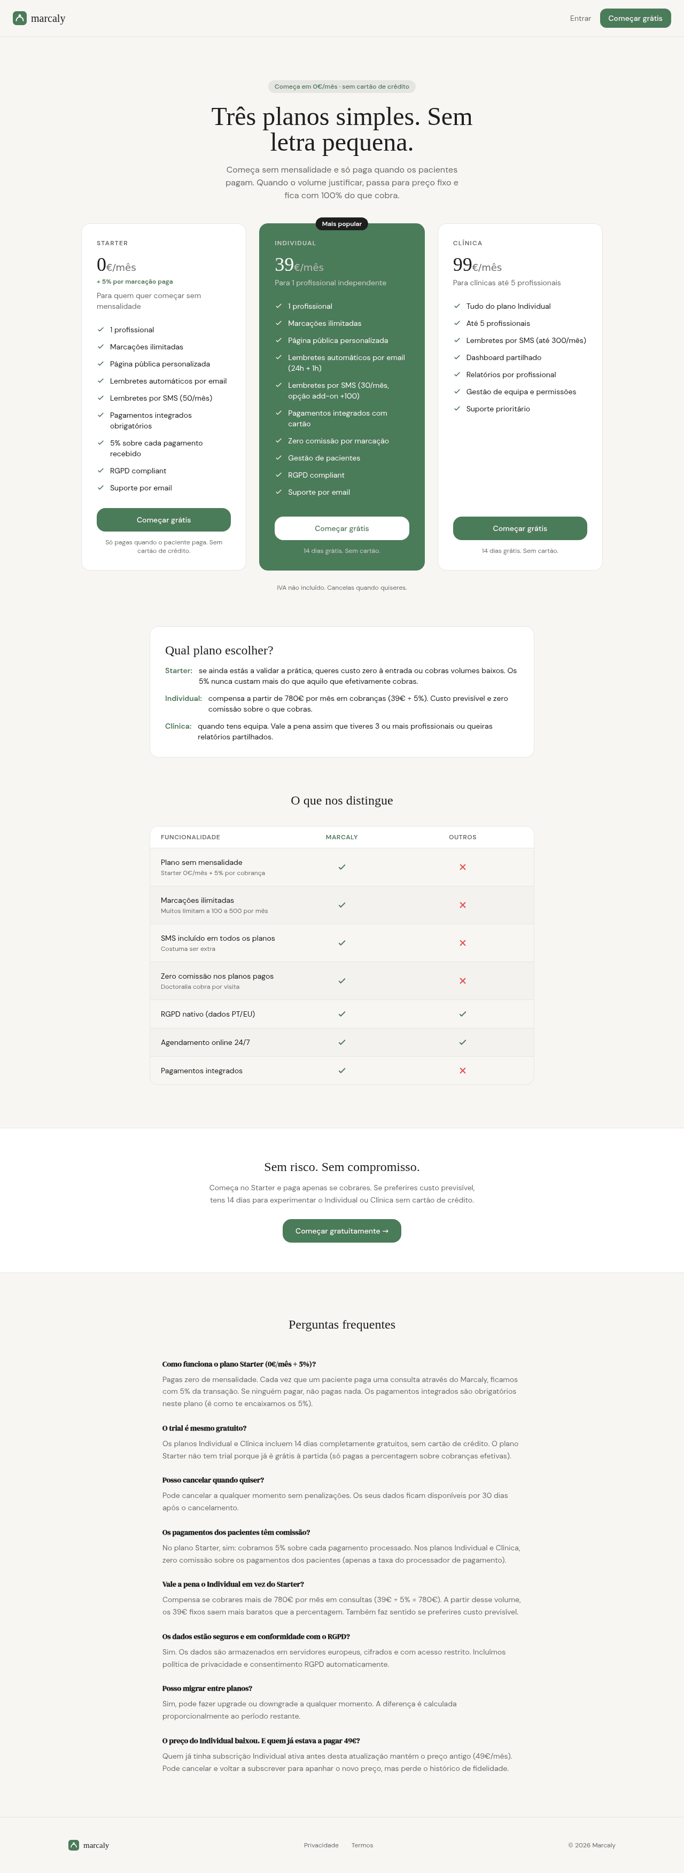Click the FUNCIONALIDADE column header
The image size is (684, 1873).
(190, 837)
